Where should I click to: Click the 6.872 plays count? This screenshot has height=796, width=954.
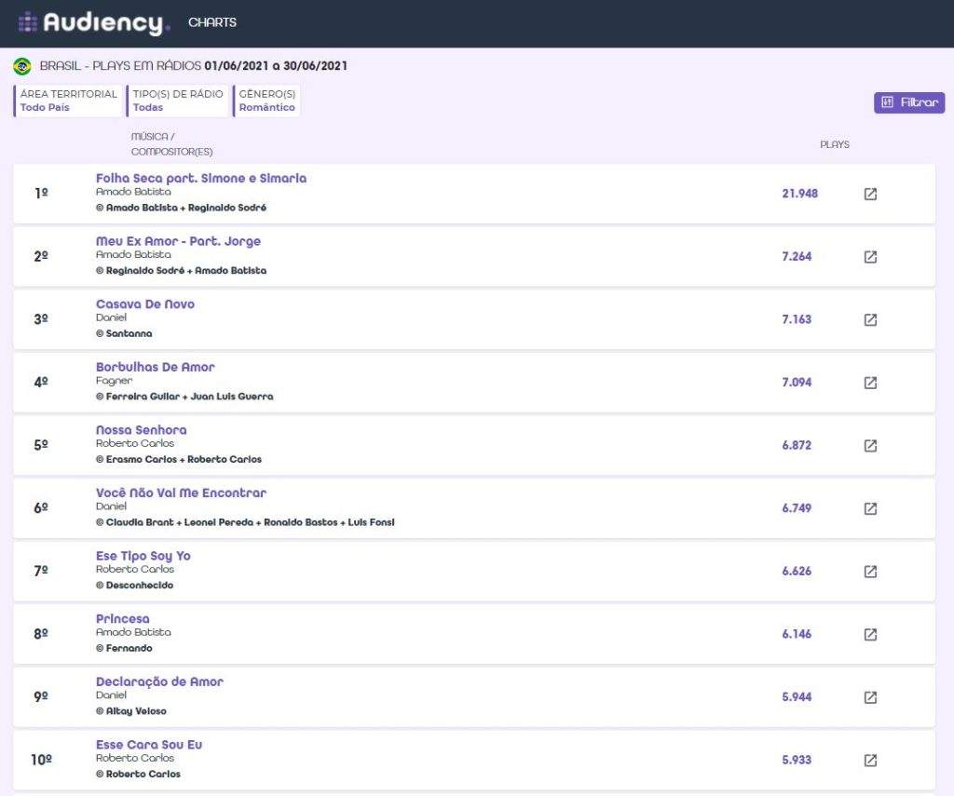click(x=797, y=445)
